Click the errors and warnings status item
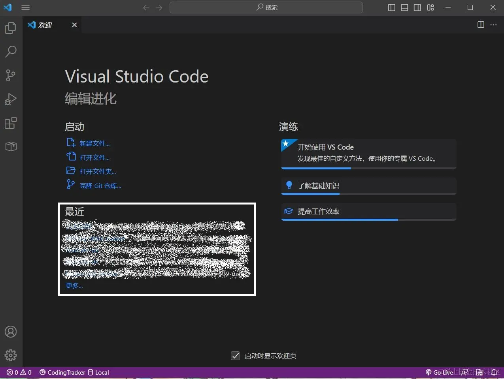This screenshot has width=504, height=379. (19, 372)
